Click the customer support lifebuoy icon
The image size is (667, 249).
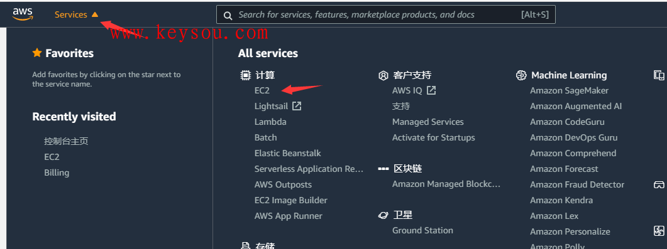coord(383,75)
